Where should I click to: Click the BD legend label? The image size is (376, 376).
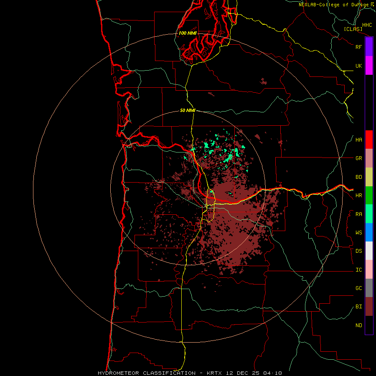pos(359,177)
